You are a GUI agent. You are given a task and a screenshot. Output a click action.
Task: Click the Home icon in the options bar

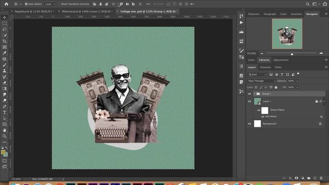pos(6,4)
